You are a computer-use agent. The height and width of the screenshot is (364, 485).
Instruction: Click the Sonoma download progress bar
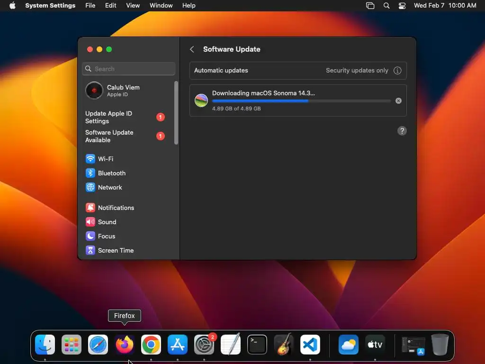302,101
